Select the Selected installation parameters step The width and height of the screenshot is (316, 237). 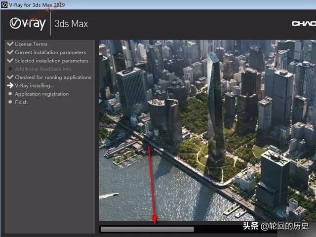[52, 61]
